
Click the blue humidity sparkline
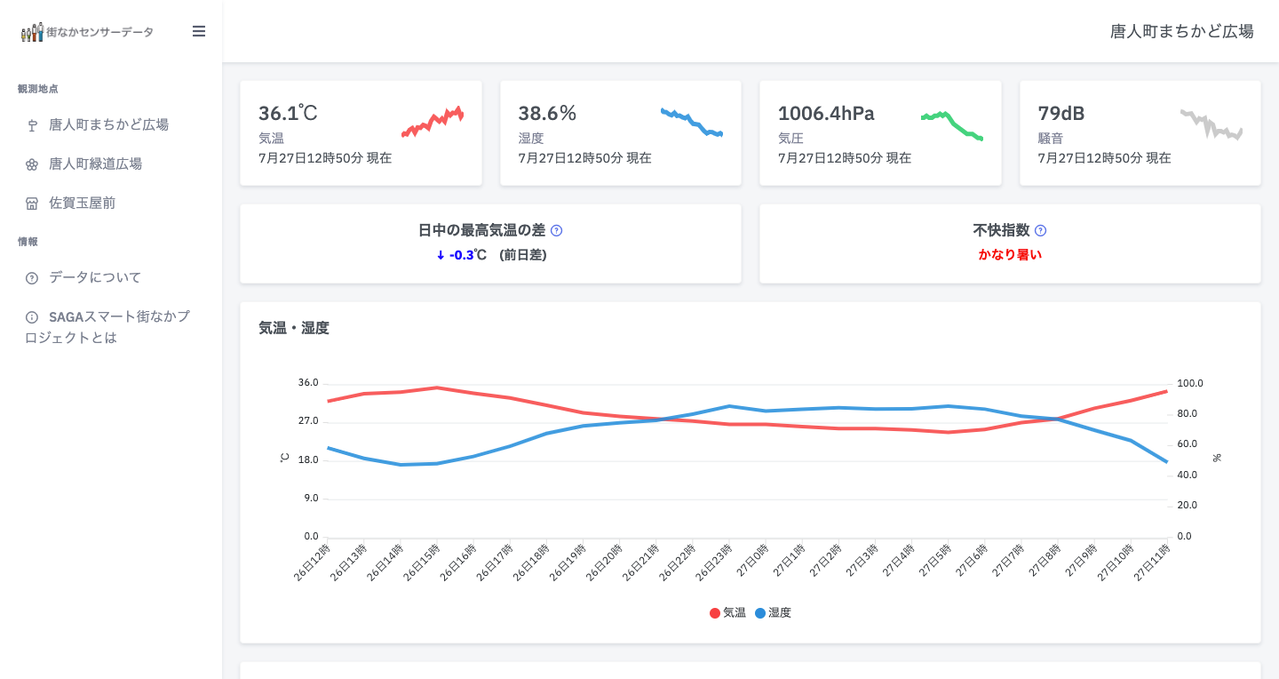pos(692,122)
